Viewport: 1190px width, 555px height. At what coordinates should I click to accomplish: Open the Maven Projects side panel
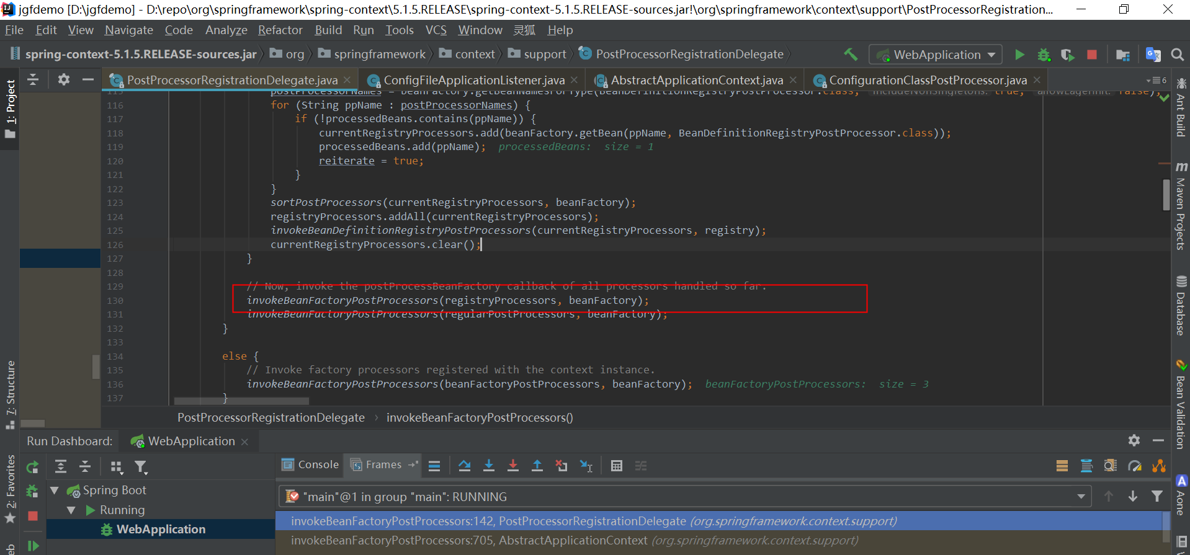1181,206
